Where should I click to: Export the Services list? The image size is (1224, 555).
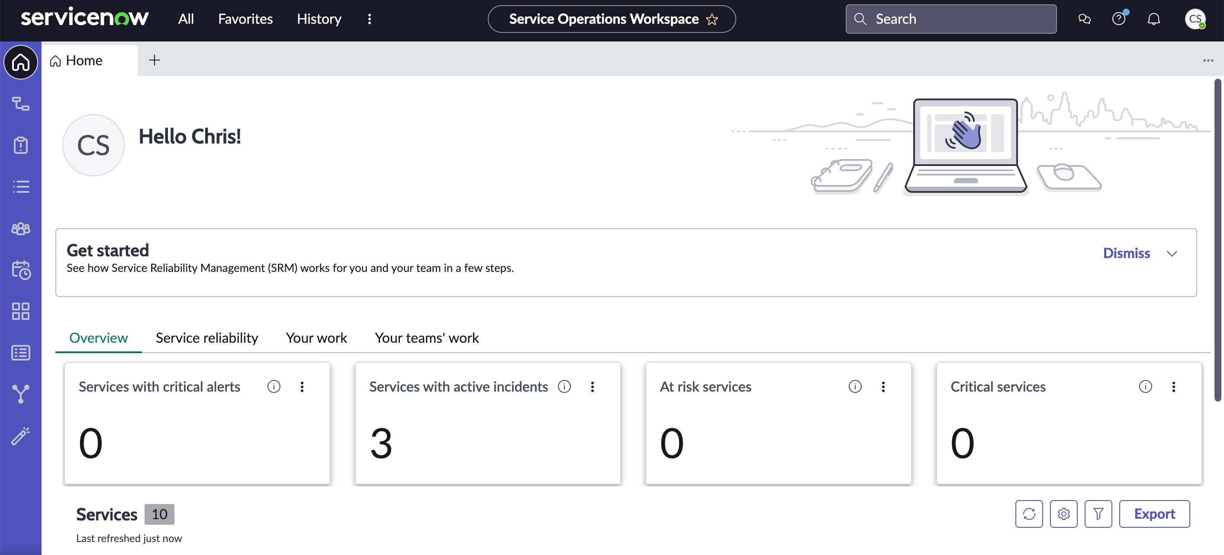click(x=1154, y=514)
